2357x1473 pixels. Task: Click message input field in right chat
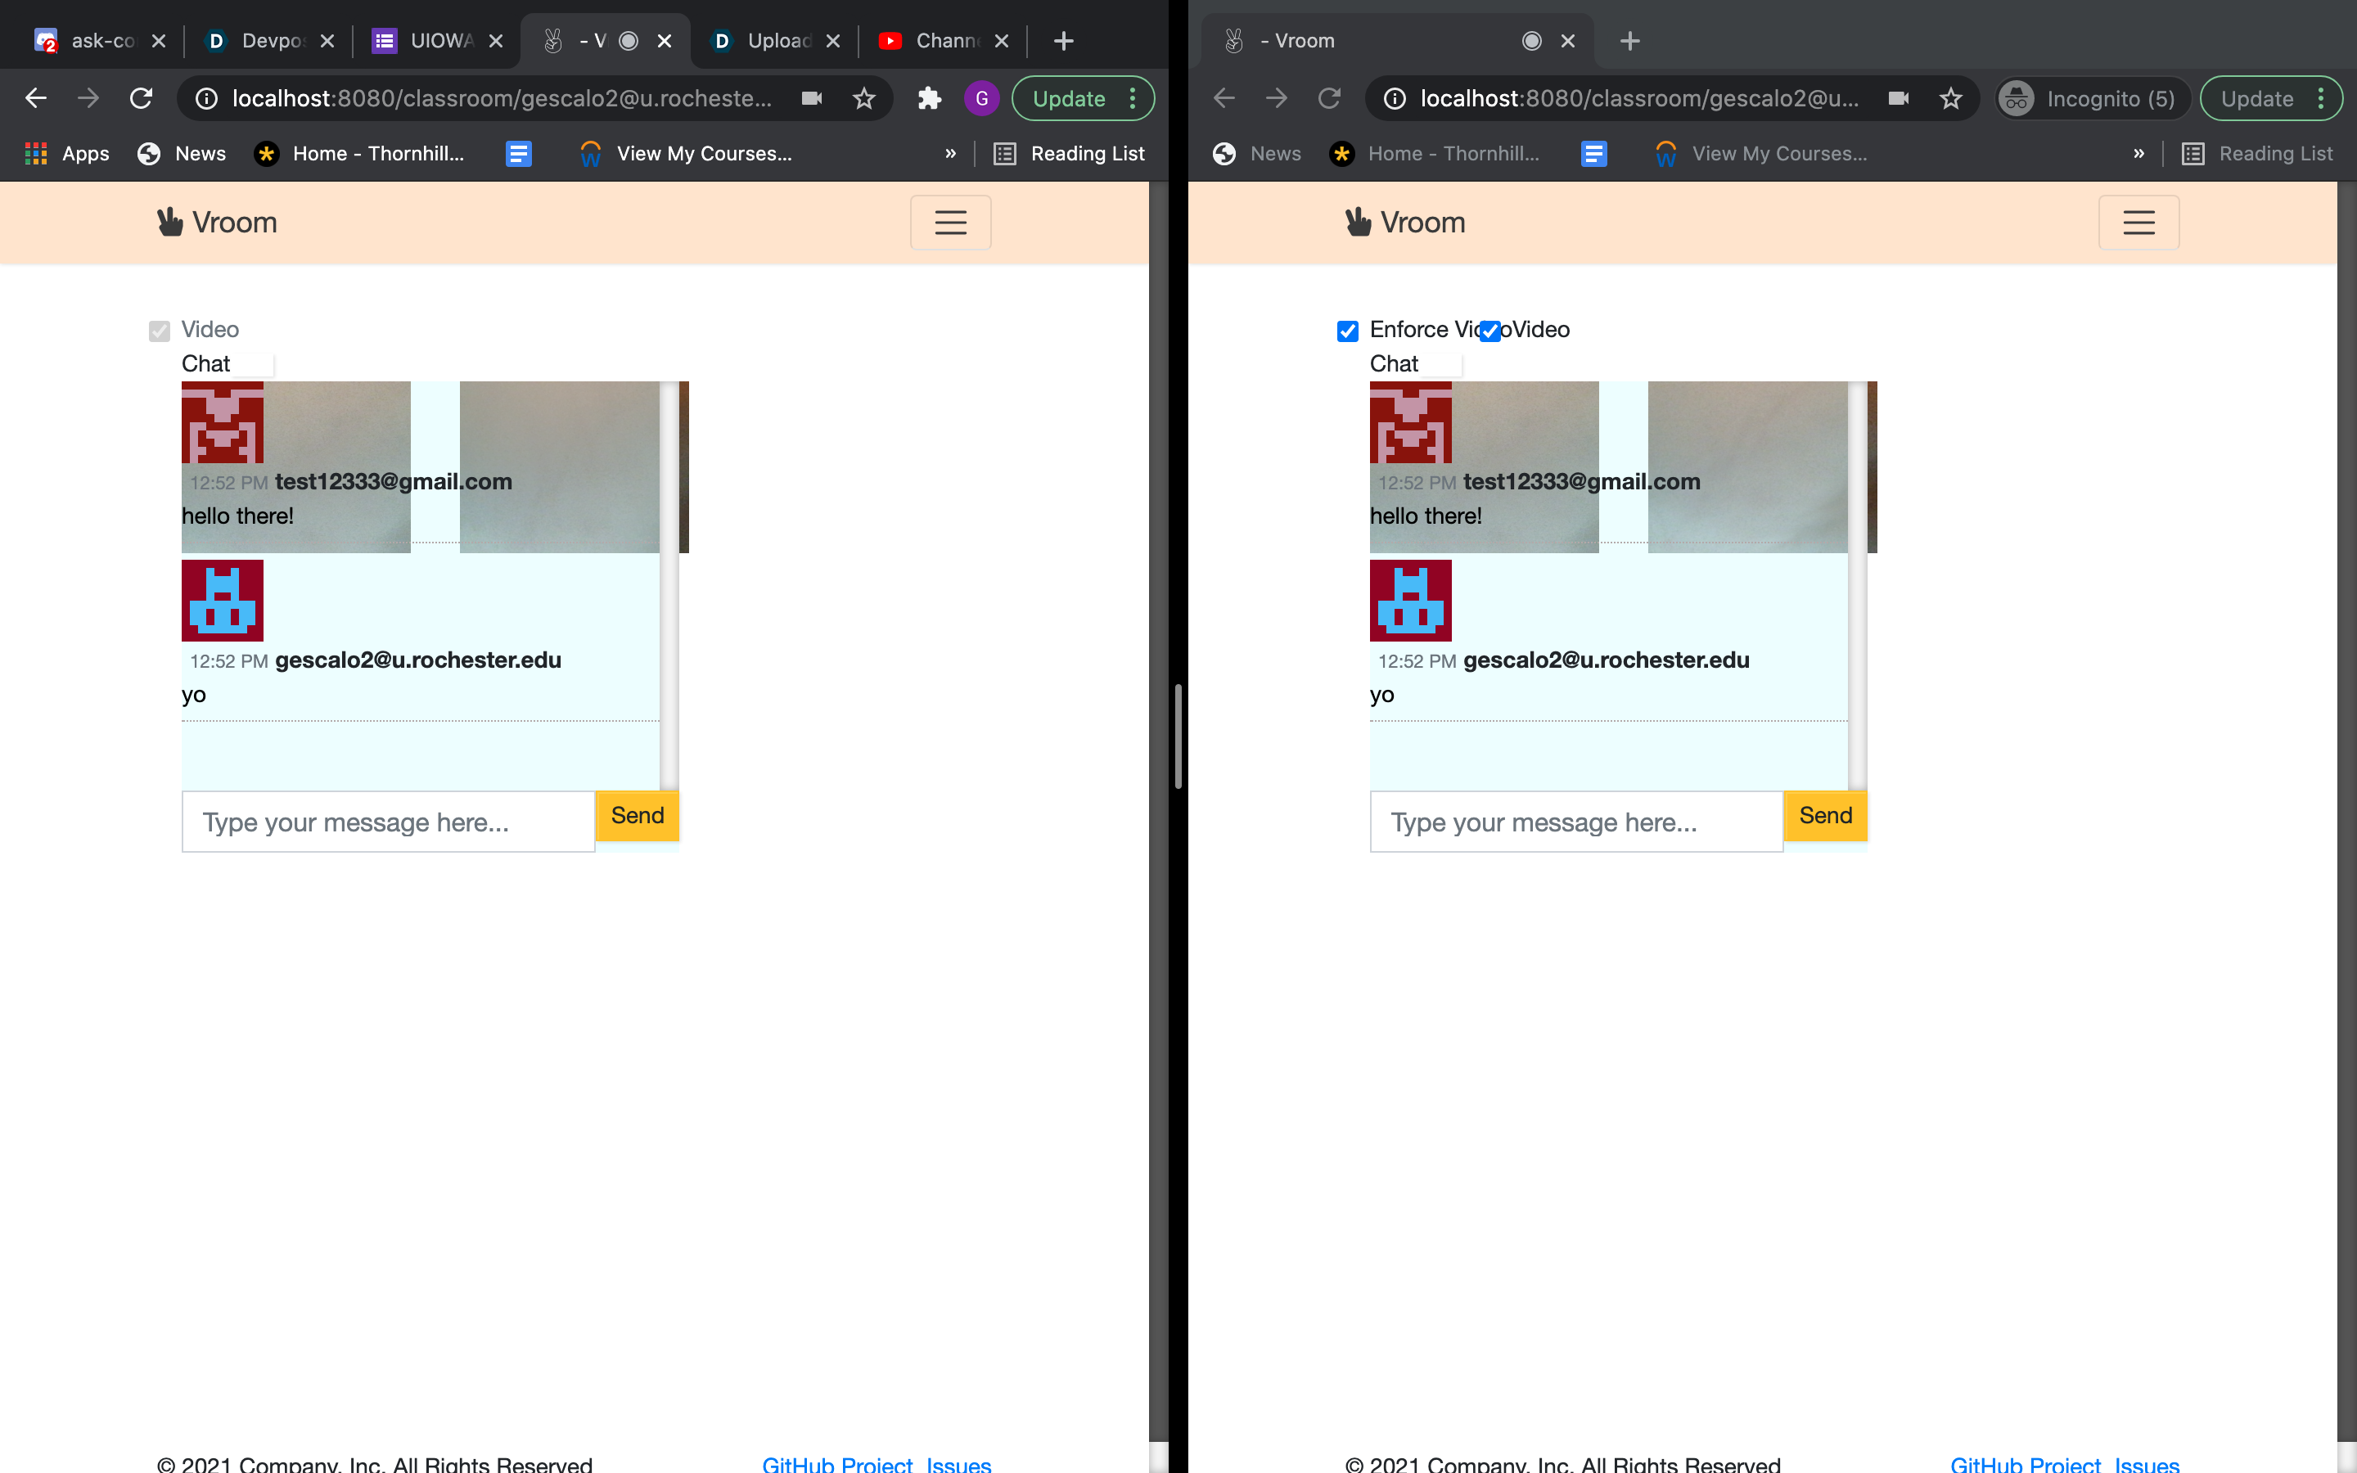1575,822
